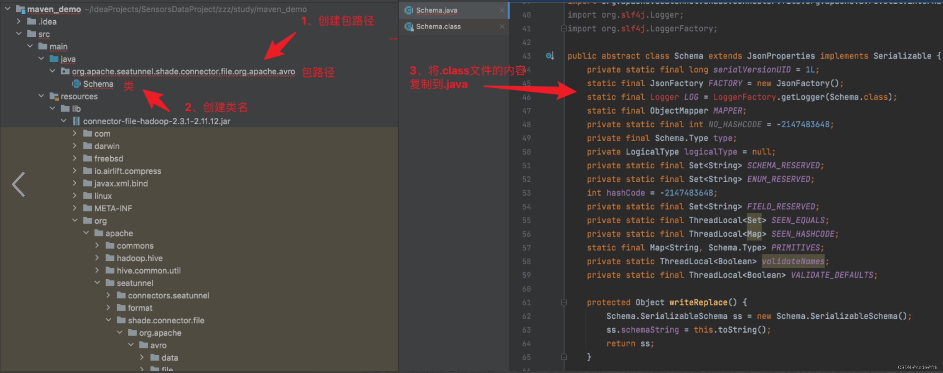The image size is (943, 373).
Task: Collapse the org.apache.seatunnel.shade package chevron
Action: tap(52, 71)
